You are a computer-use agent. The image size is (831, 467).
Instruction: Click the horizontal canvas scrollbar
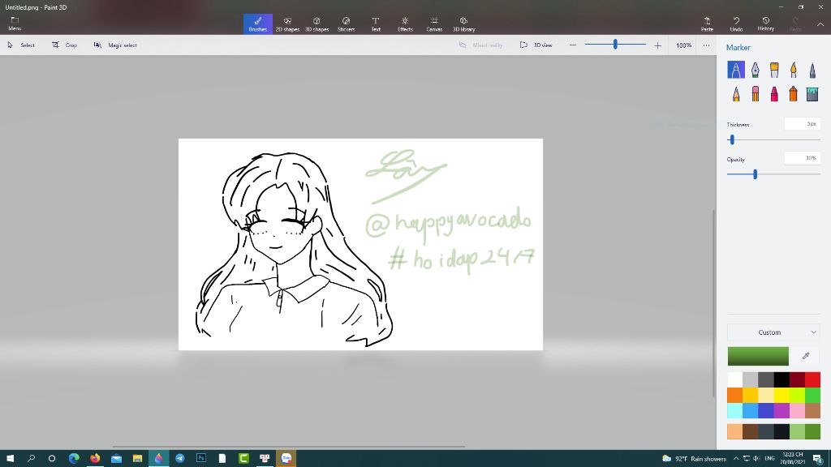[x=289, y=447]
